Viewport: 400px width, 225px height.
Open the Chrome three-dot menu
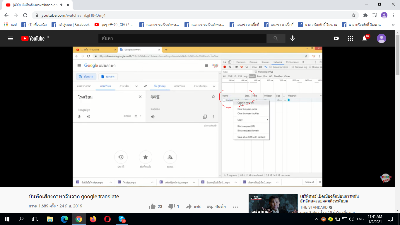point(393,15)
